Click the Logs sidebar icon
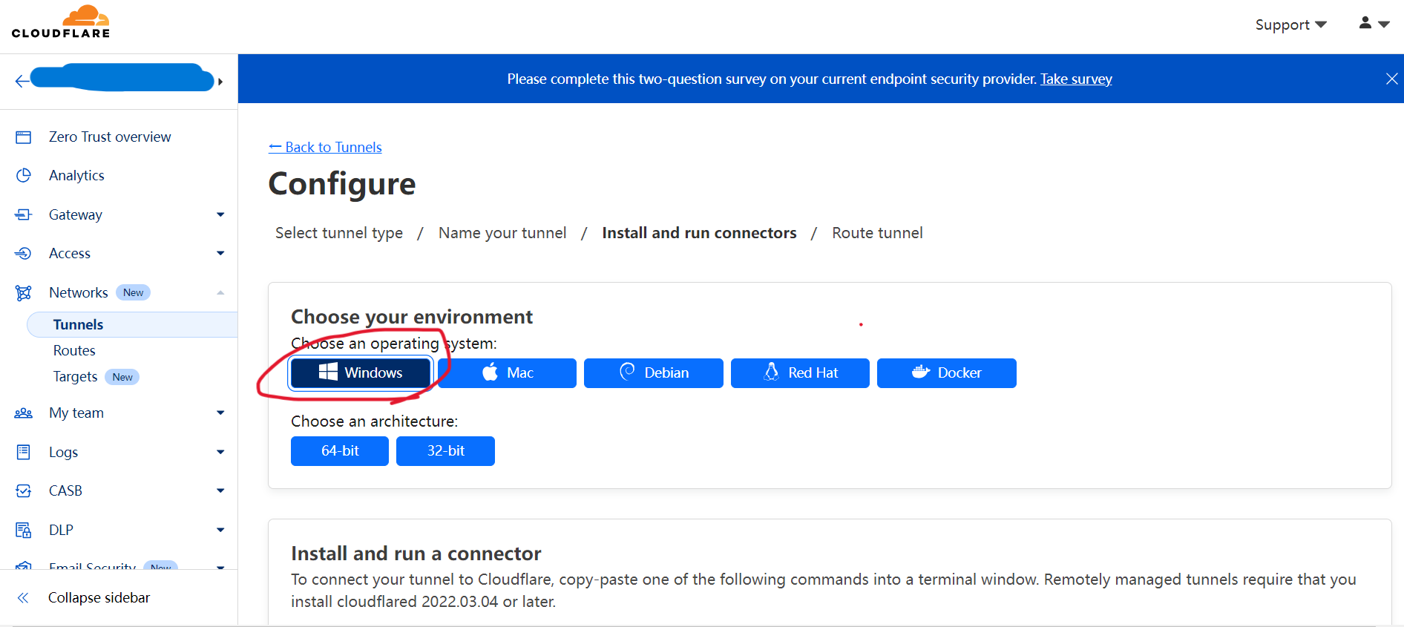The image size is (1404, 627). 24,452
